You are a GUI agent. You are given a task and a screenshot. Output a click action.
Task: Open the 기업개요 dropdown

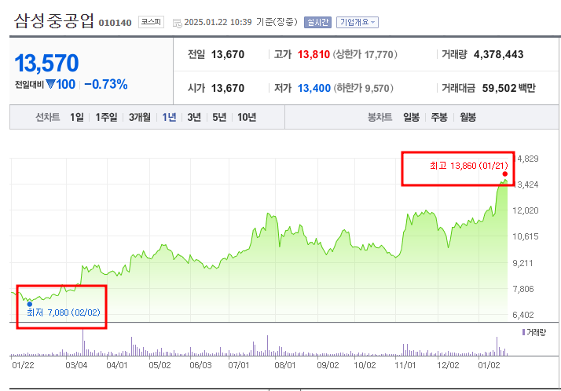coord(357,22)
